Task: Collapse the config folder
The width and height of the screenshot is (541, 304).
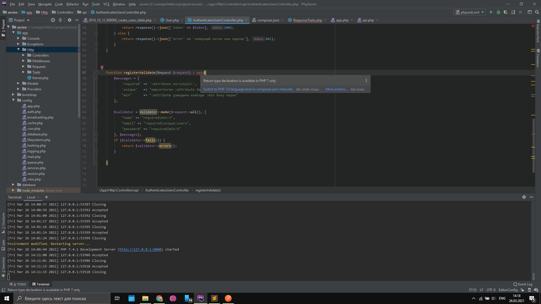Action: (x=13, y=100)
